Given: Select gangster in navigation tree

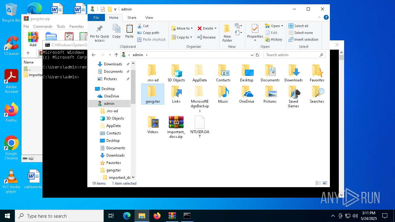Looking at the screenshot, I should click(x=114, y=170).
